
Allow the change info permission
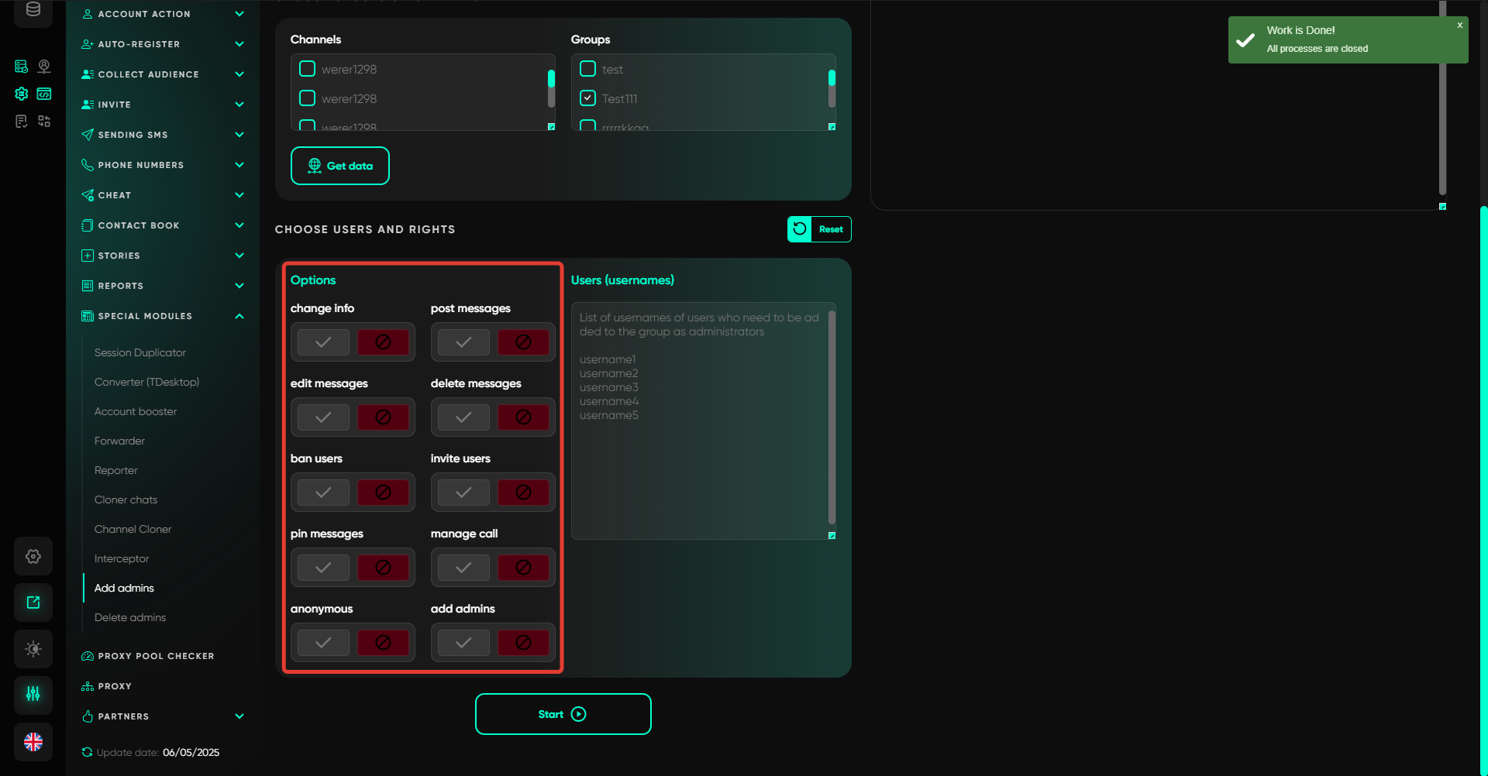point(323,342)
